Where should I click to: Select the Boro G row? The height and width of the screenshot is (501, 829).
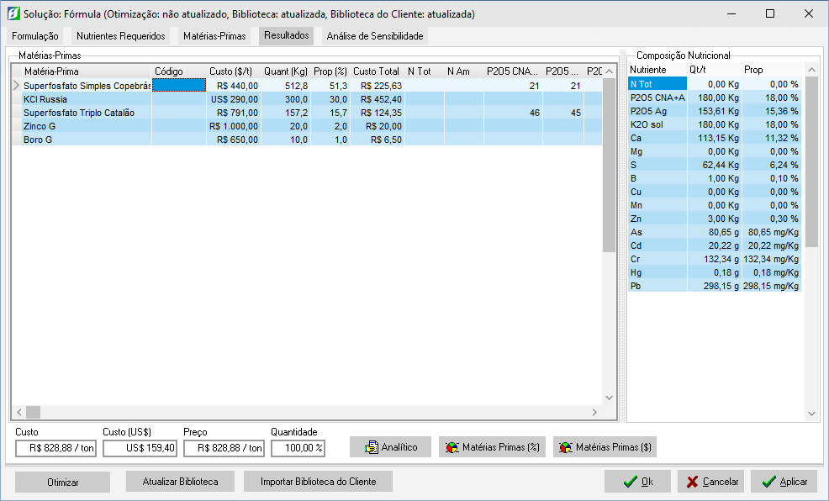[307, 140]
